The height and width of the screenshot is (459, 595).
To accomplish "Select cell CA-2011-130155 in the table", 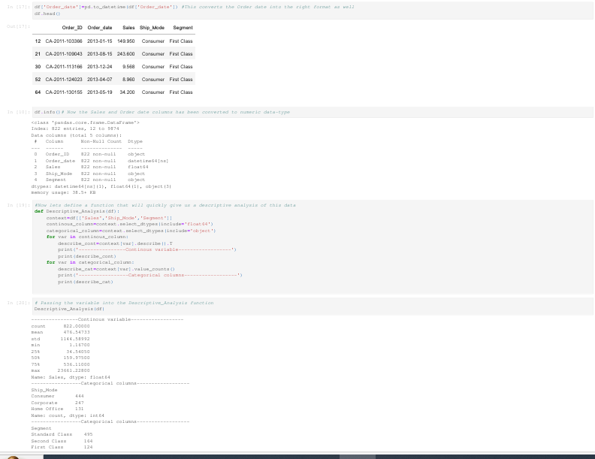I will (64, 92).
